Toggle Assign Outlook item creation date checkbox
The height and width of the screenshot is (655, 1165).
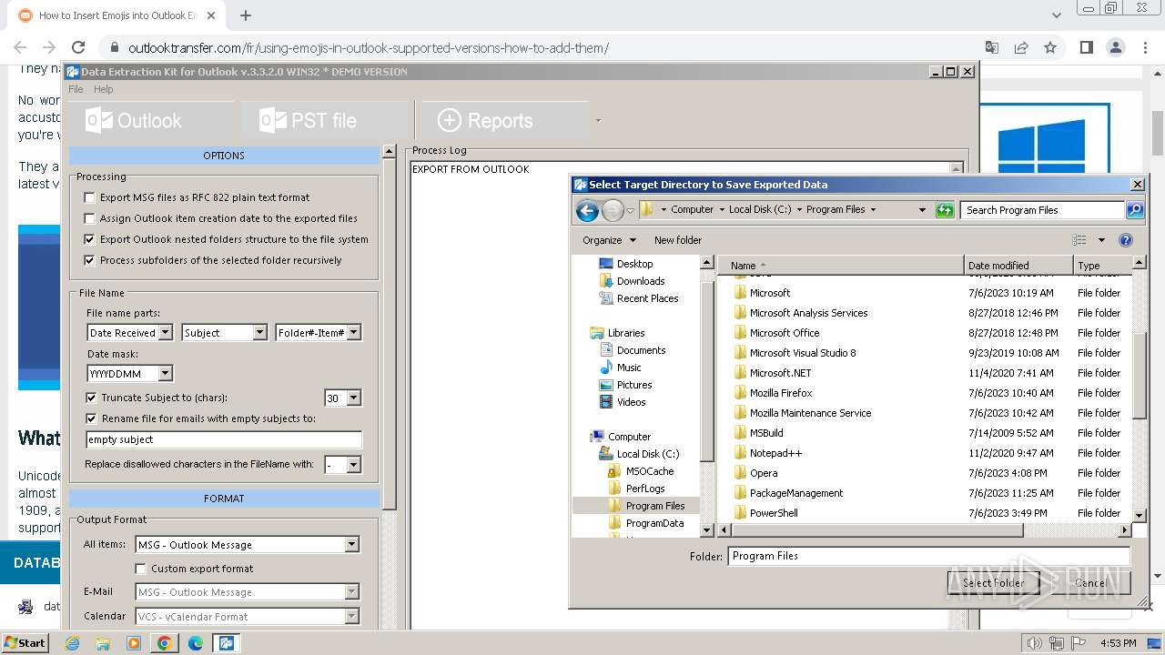point(89,218)
